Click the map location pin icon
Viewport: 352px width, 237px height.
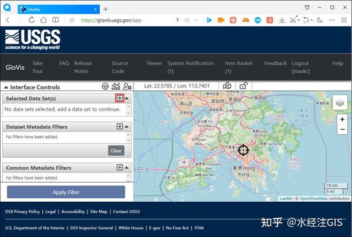click(227, 86)
